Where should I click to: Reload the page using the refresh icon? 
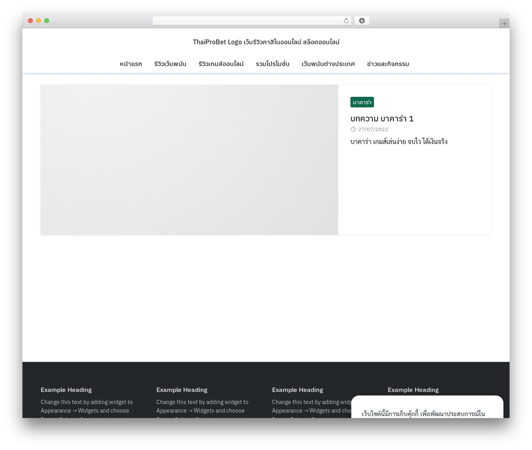(x=346, y=21)
